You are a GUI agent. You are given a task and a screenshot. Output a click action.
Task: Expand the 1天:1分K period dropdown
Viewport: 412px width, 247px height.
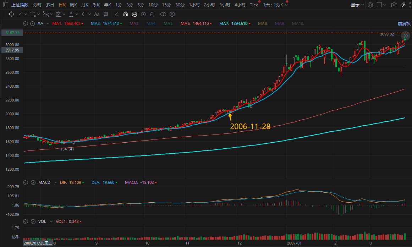275,5
